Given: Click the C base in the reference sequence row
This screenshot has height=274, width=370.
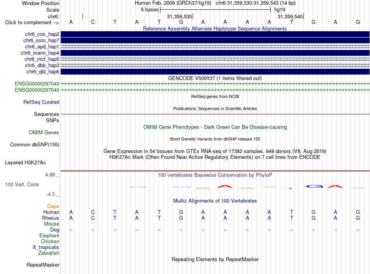Looking at the screenshot, I should point(93,22).
